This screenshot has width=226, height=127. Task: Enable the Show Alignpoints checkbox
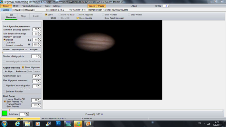78,15
